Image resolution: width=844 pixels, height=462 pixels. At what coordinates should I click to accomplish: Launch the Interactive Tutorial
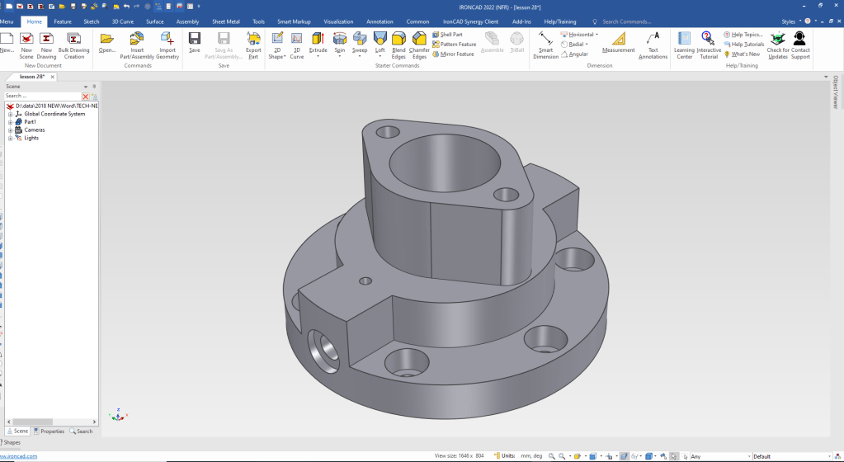click(x=708, y=39)
